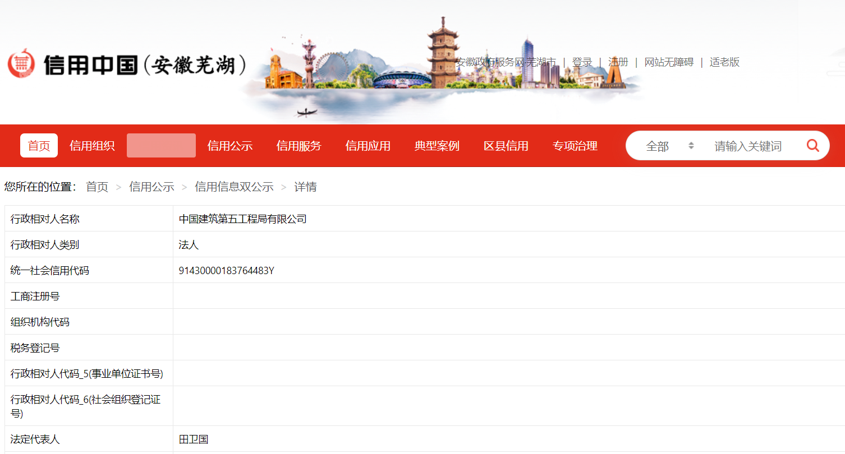Viewport: 845px width, 454px height.
Task: Click the 组织机构代码 row label
Action: pos(40,322)
